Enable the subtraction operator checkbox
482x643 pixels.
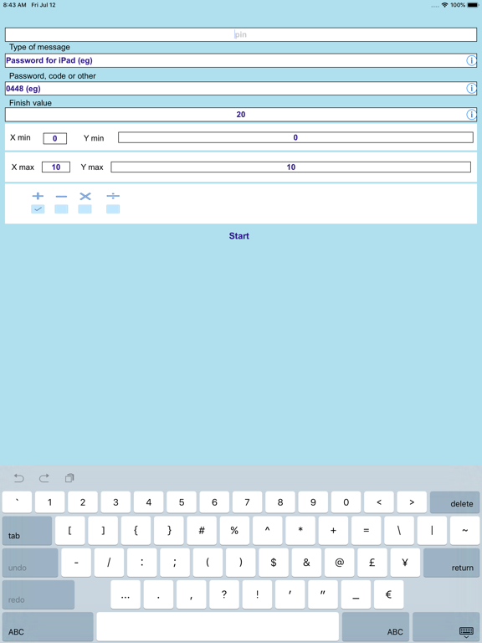[61, 209]
